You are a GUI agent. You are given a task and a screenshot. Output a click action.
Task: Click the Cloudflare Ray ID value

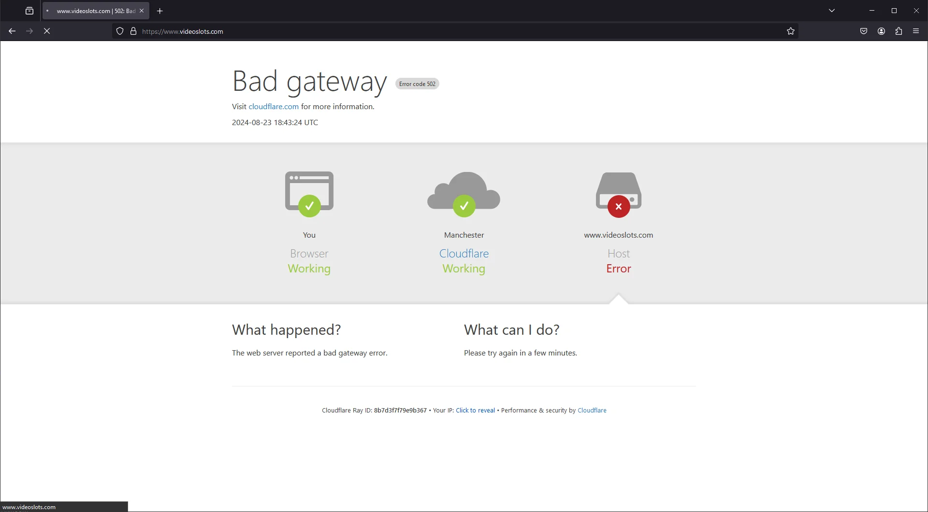point(400,411)
